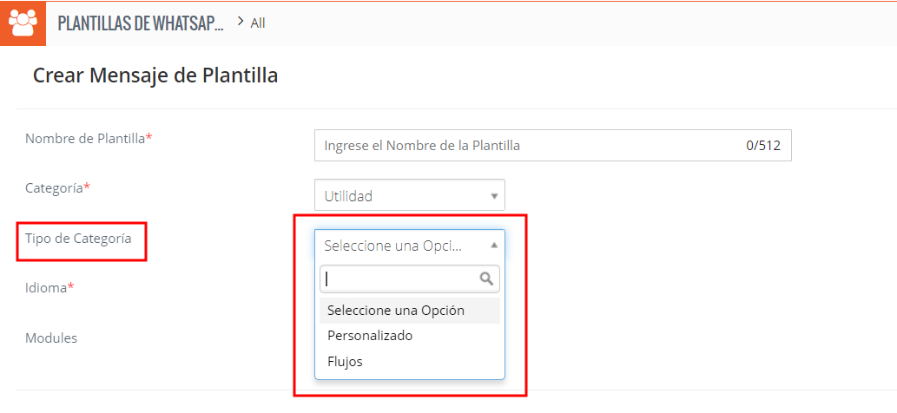
Task: Go to the All breadcrumb link
Action: [x=258, y=23]
